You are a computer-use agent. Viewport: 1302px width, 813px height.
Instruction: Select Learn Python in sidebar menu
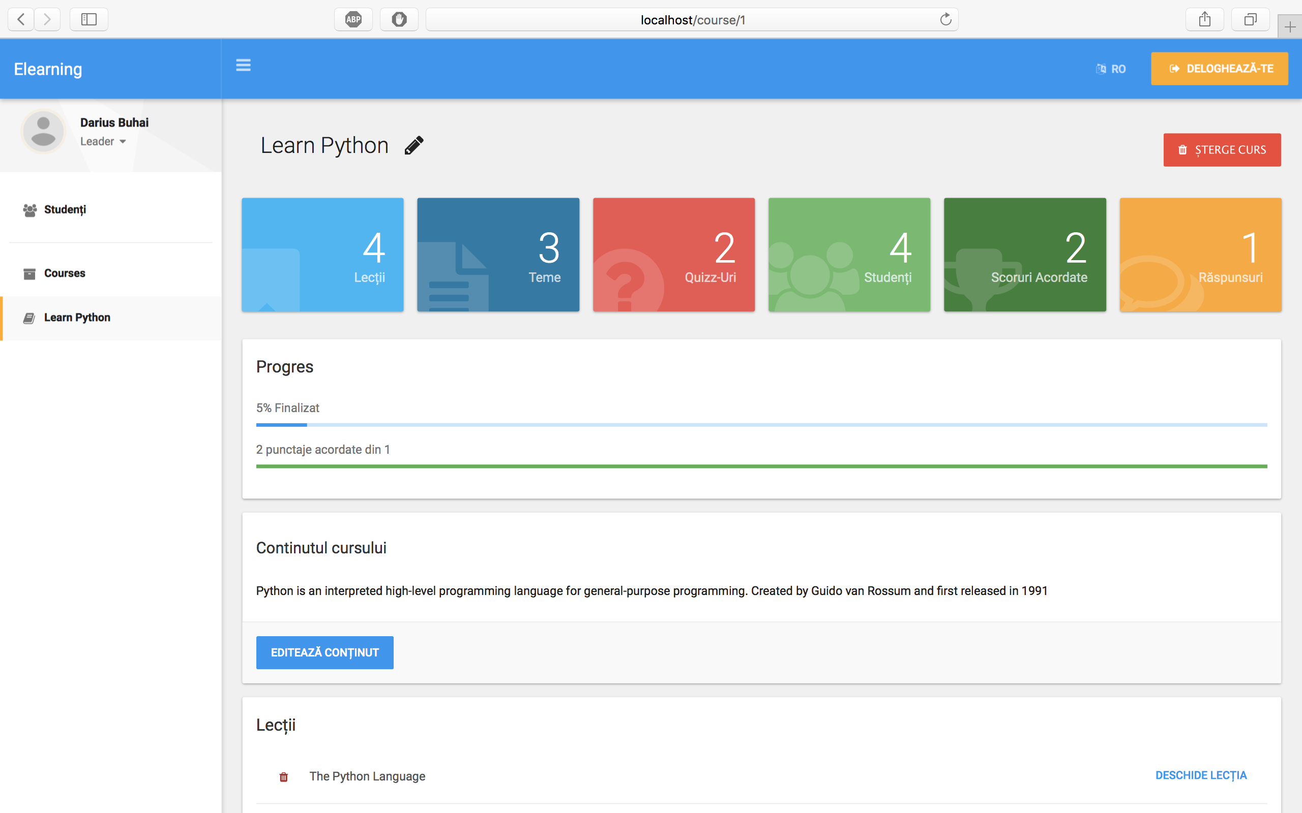tap(111, 318)
